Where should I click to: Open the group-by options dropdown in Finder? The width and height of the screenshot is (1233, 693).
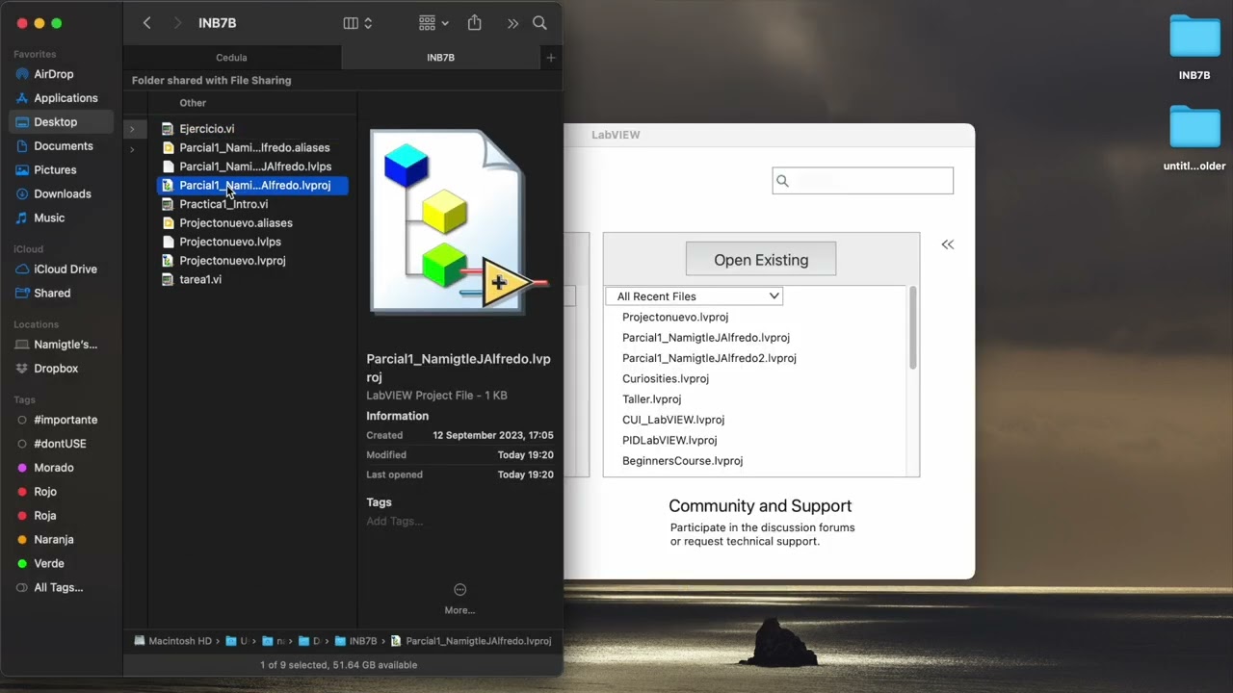[x=433, y=23]
